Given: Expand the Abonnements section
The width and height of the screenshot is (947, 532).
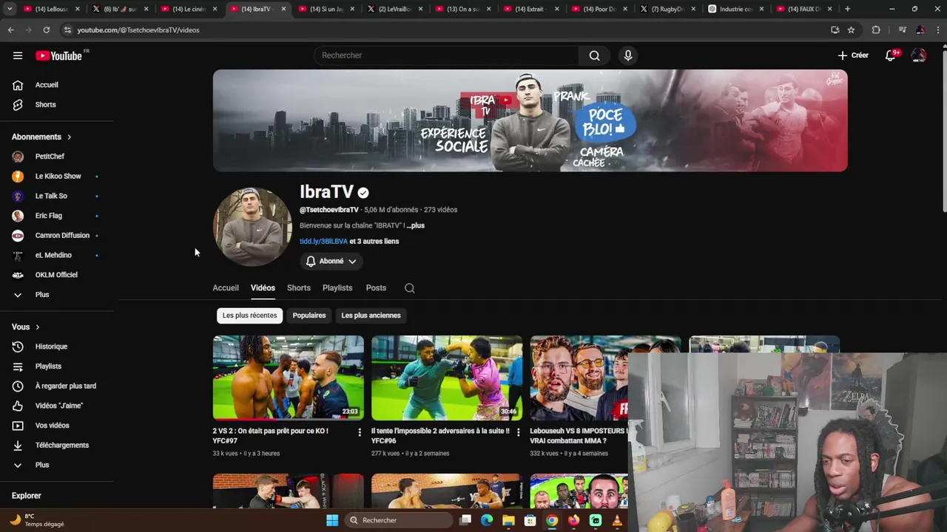Looking at the screenshot, I should coord(42,137).
